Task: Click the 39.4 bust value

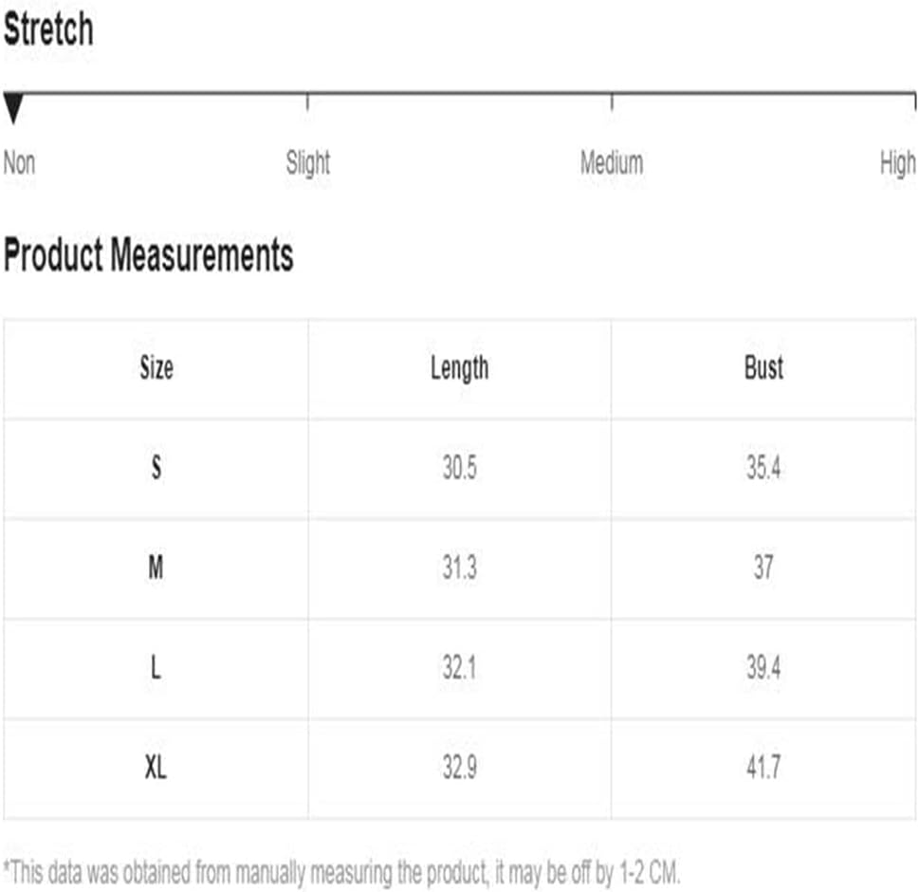Action: (763, 668)
